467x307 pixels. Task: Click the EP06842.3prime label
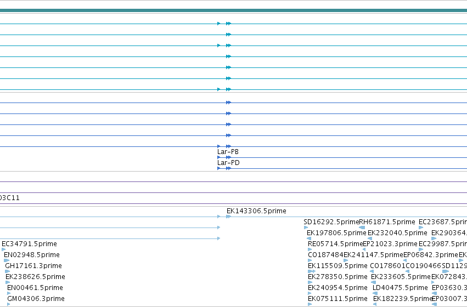click(430, 255)
